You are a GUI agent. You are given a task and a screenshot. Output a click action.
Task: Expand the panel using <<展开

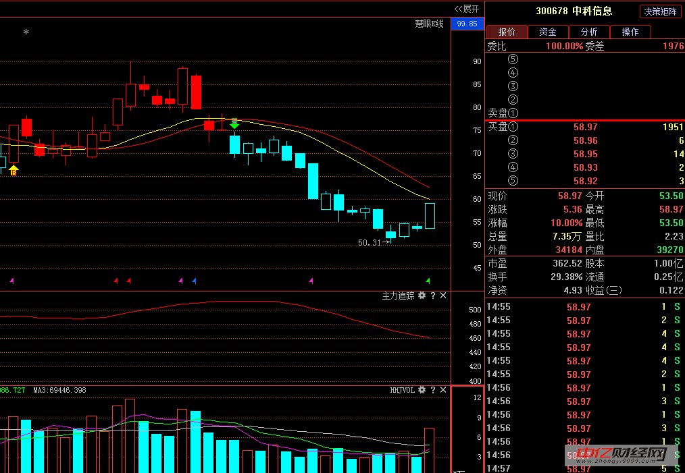click(466, 9)
